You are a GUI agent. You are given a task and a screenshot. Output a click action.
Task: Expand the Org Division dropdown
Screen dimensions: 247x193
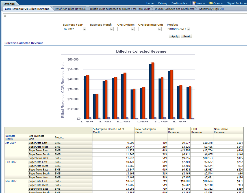pyautogui.click(x=133, y=29)
